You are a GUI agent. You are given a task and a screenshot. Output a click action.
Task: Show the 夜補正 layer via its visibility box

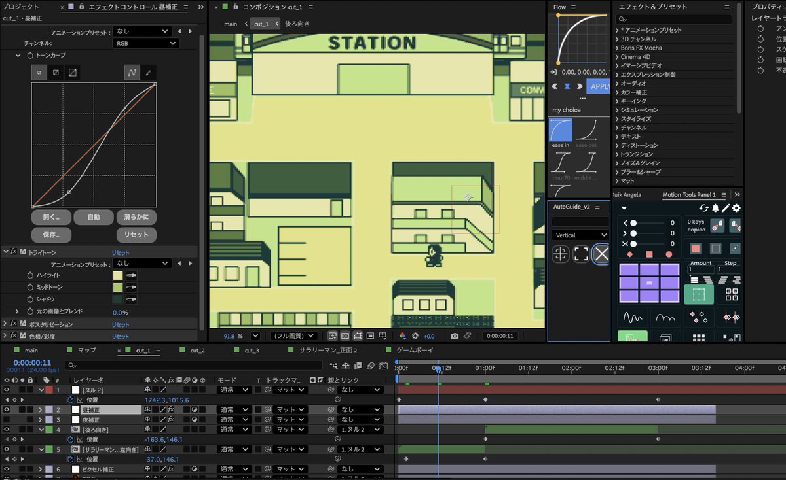tap(7, 419)
